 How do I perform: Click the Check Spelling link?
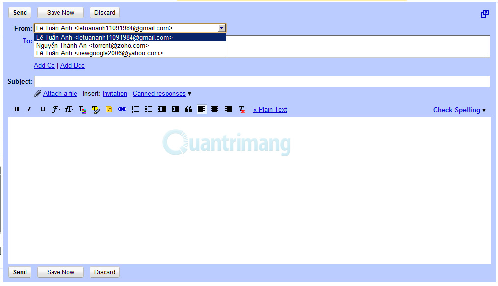pos(457,110)
